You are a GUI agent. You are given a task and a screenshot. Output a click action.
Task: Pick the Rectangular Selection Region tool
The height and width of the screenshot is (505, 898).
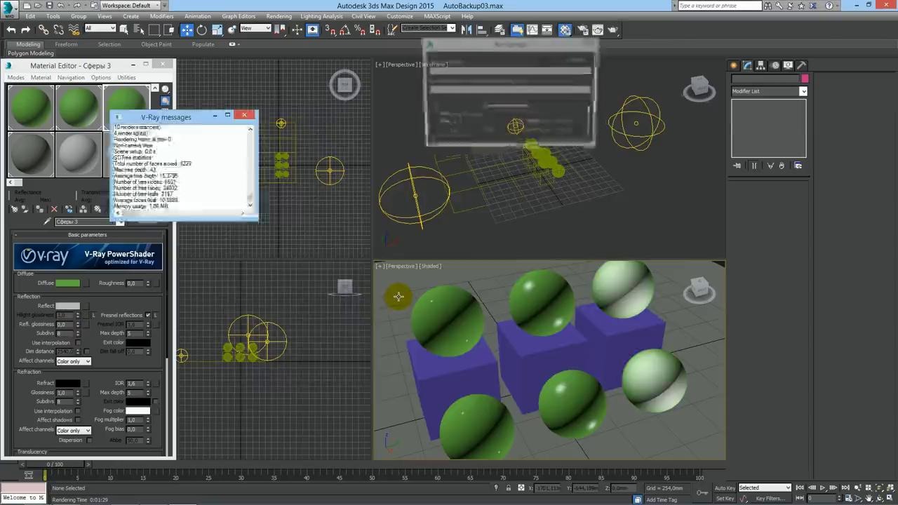coord(154,29)
